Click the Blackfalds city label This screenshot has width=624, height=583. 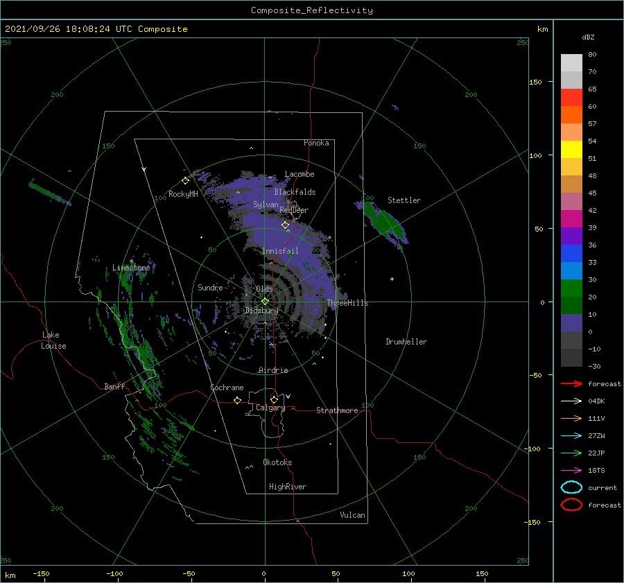click(x=295, y=192)
